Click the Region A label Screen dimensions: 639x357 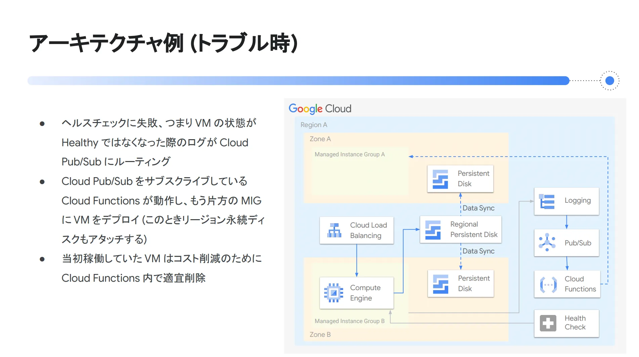click(314, 125)
